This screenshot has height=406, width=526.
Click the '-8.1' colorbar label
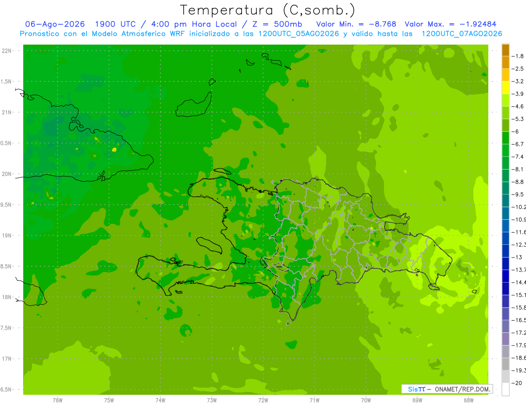519,169
